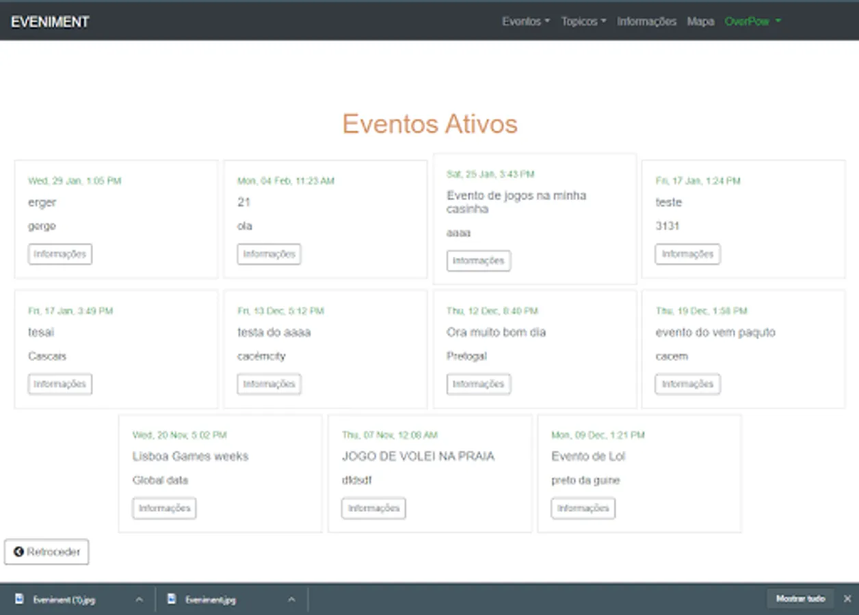Click the title Ora muito bom dia
The height and width of the screenshot is (615, 859).
pos(496,332)
